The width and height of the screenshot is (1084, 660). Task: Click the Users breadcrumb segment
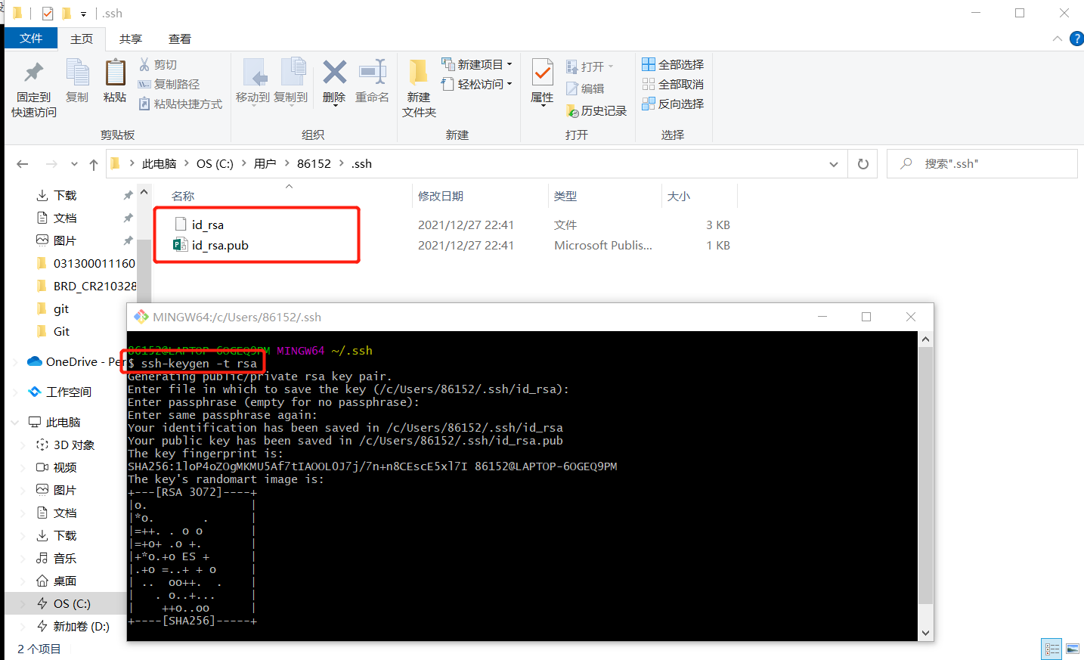click(265, 164)
